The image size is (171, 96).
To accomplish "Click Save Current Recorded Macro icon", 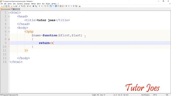I will [x=76, y=6].
